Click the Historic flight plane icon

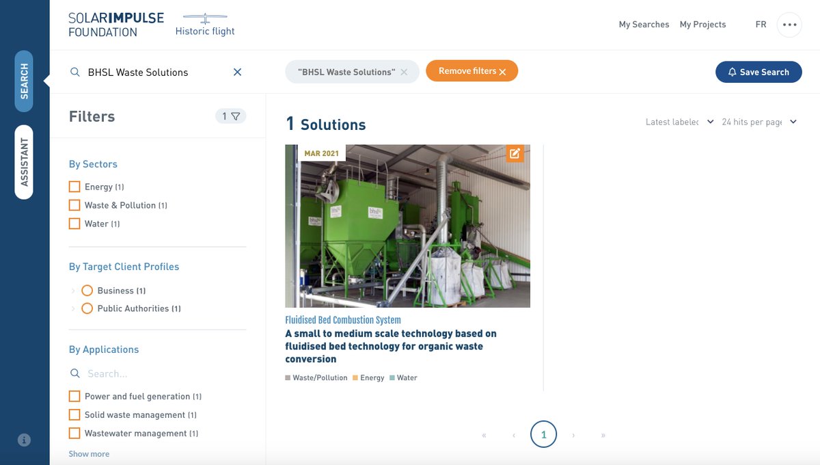pos(204,18)
